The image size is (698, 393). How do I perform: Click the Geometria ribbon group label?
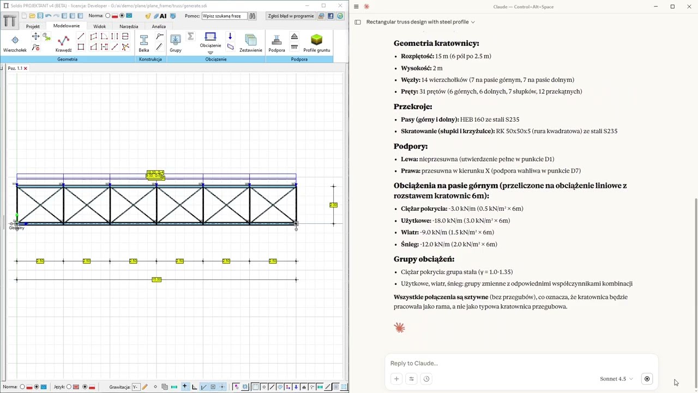pos(67,59)
